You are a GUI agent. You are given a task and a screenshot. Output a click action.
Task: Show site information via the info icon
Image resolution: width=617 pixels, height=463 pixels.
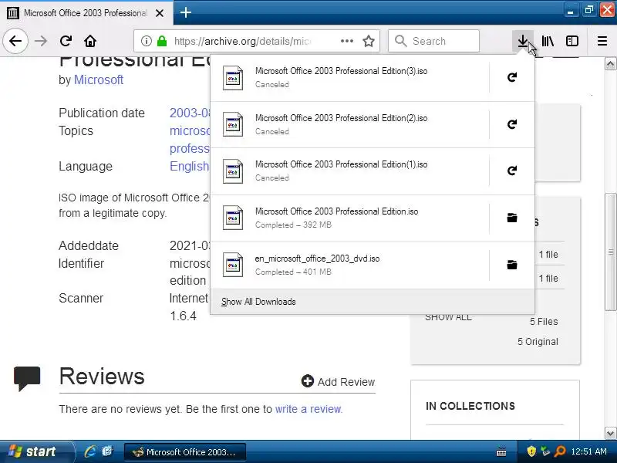click(x=146, y=41)
